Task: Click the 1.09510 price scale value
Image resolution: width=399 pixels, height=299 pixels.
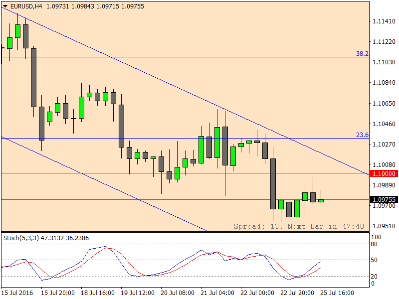Action: [384, 226]
